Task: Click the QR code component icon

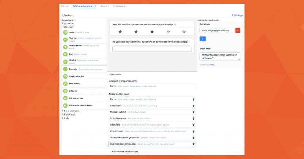Action: click(x=65, y=91)
